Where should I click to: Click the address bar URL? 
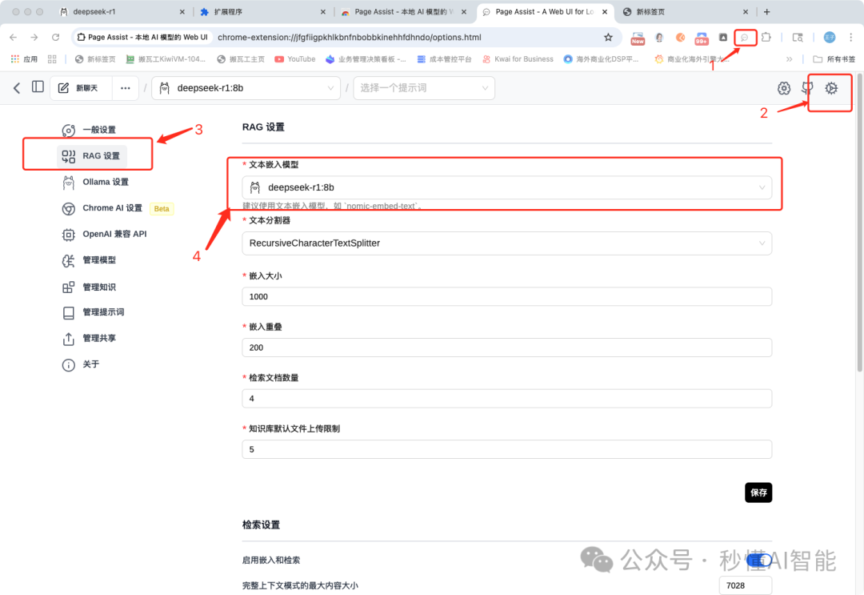pyautogui.click(x=350, y=38)
